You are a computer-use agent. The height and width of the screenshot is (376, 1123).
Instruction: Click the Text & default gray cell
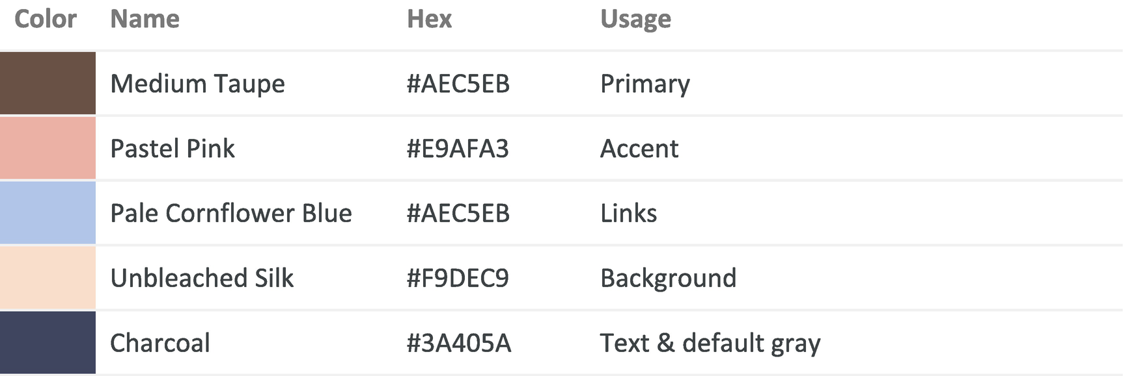[710, 343]
